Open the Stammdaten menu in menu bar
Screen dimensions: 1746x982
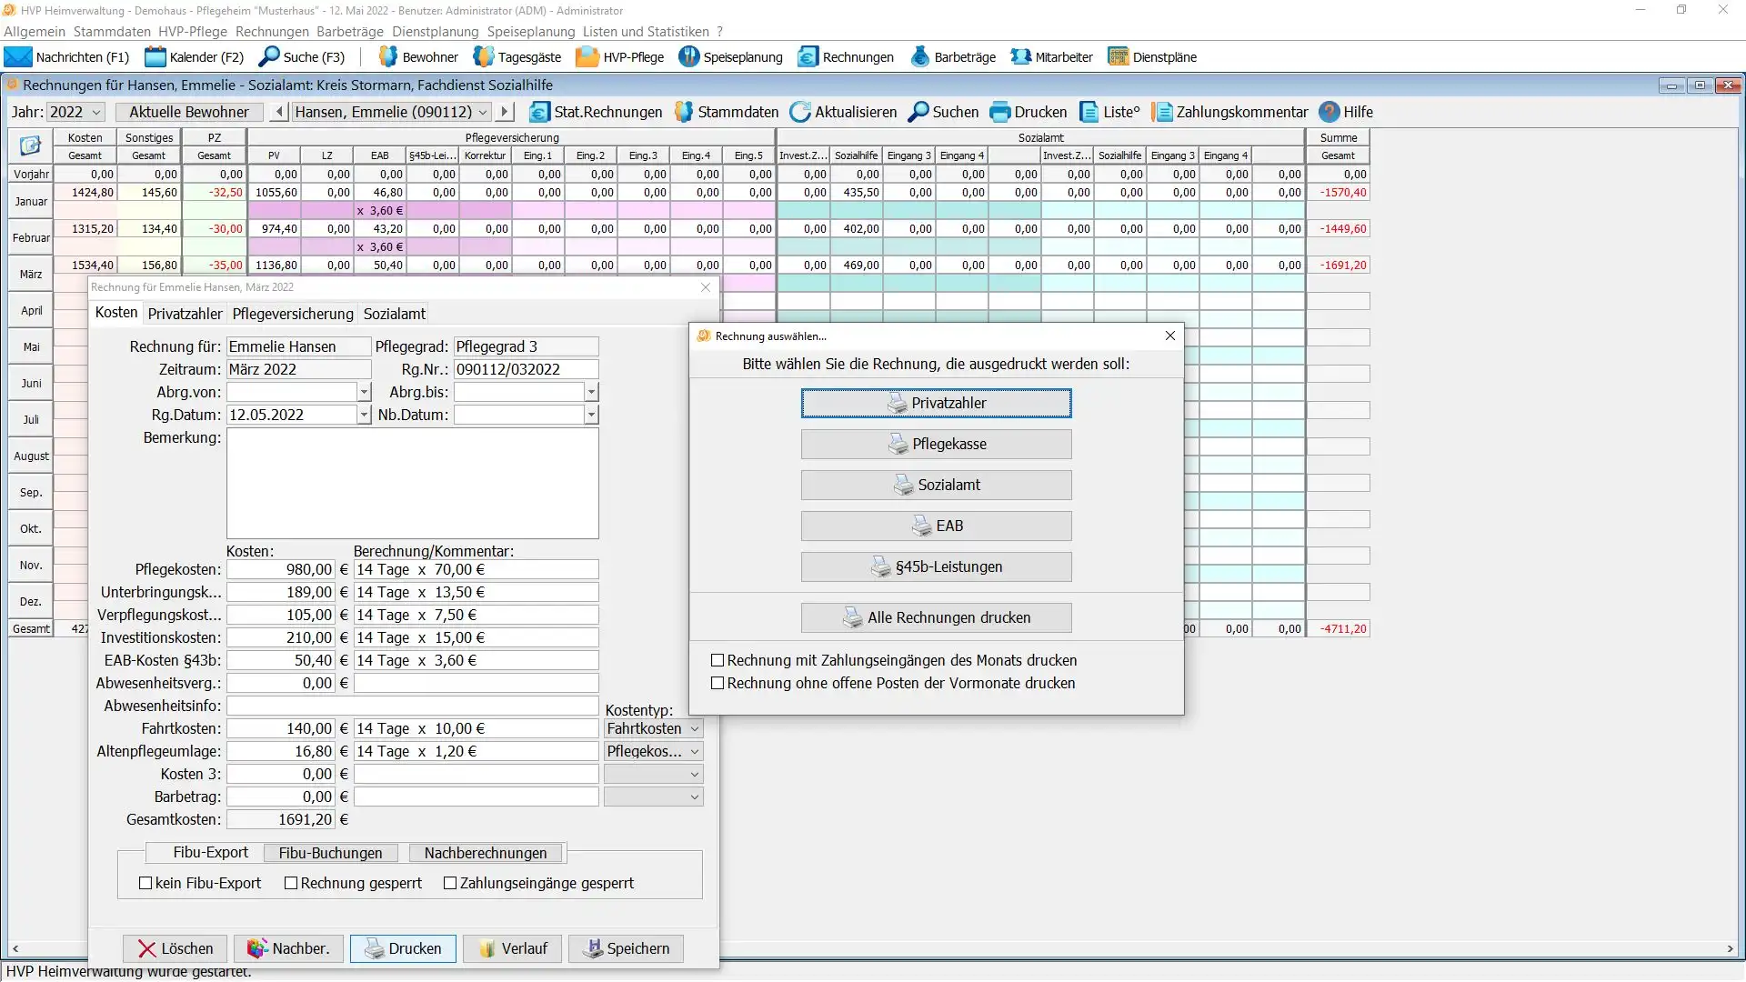[x=112, y=32]
